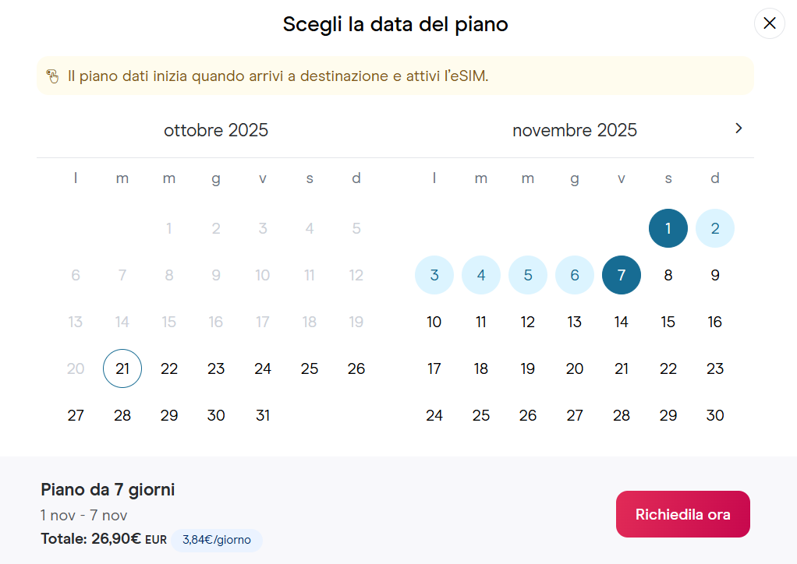Select November 24 date

434,415
